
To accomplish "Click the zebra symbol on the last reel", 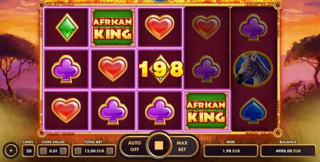I will coord(253,69).
